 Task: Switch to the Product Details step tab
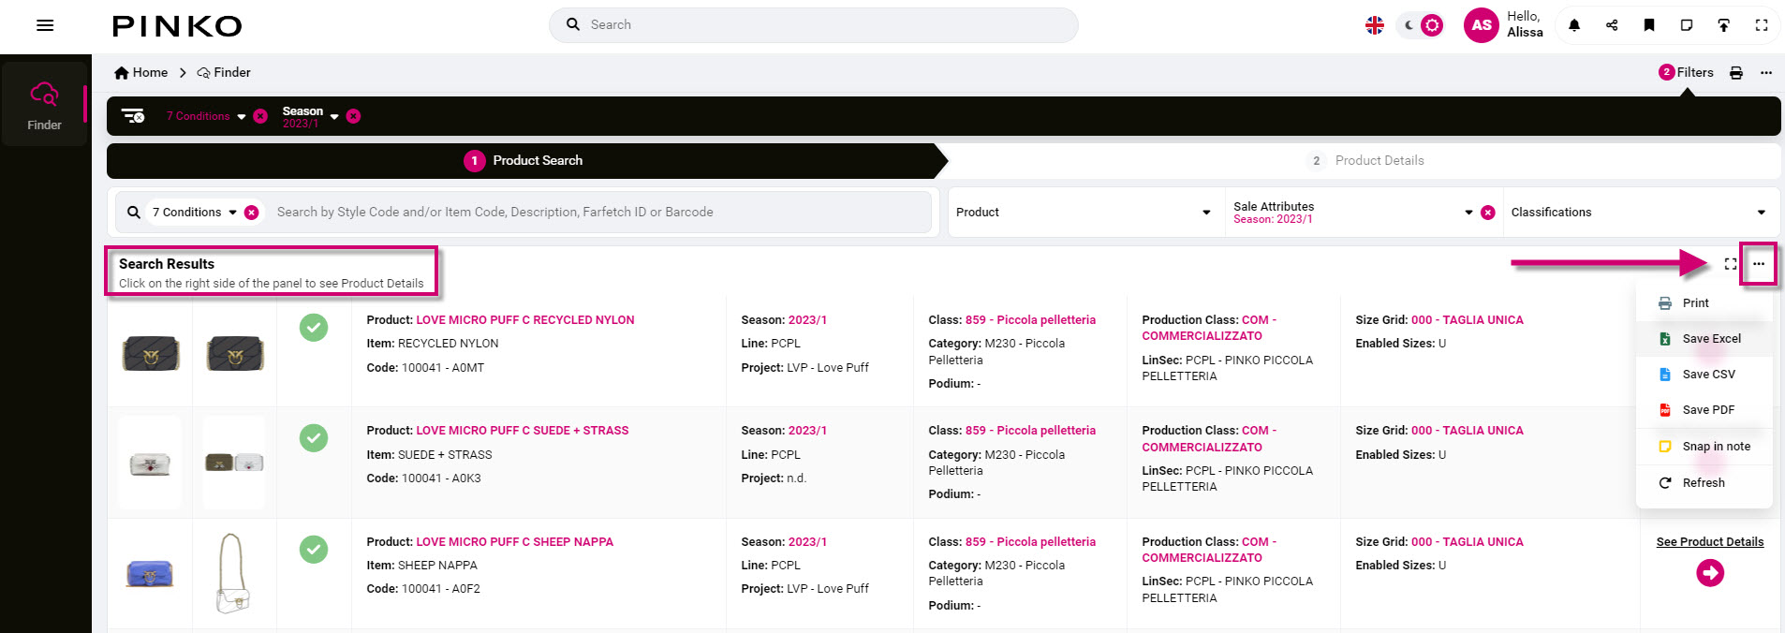pyautogui.click(x=1365, y=160)
